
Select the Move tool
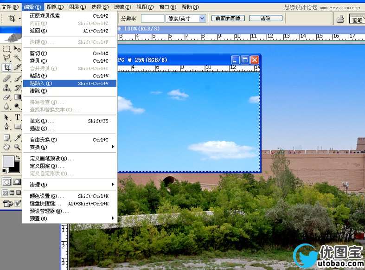pos(17,49)
